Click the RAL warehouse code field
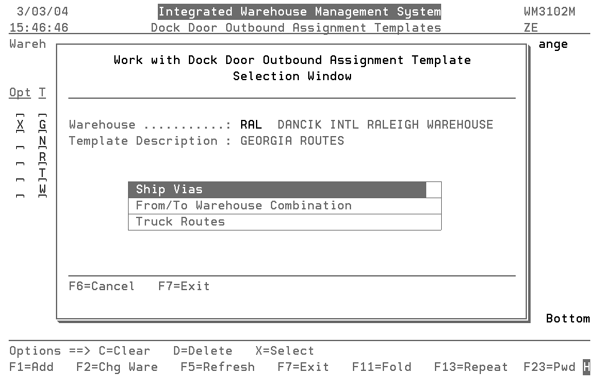The width and height of the screenshot is (594, 379). tap(251, 124)
